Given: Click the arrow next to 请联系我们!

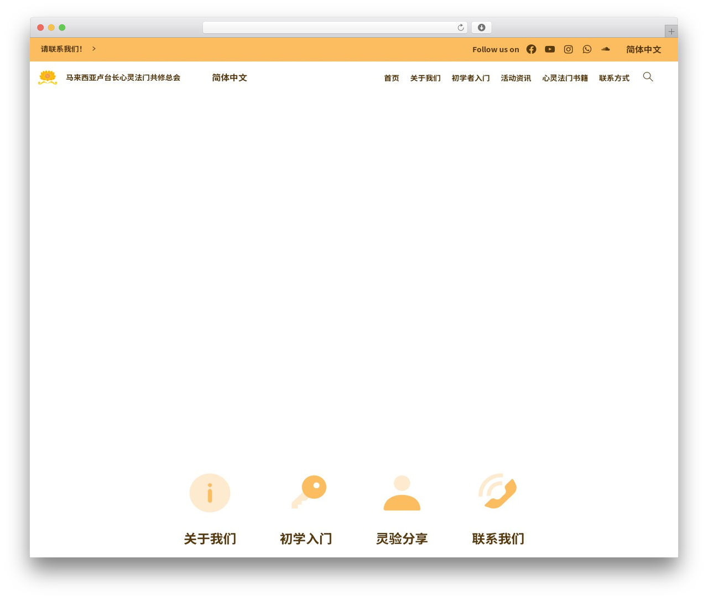Looking at the screenshot, I should coord(94,49).
